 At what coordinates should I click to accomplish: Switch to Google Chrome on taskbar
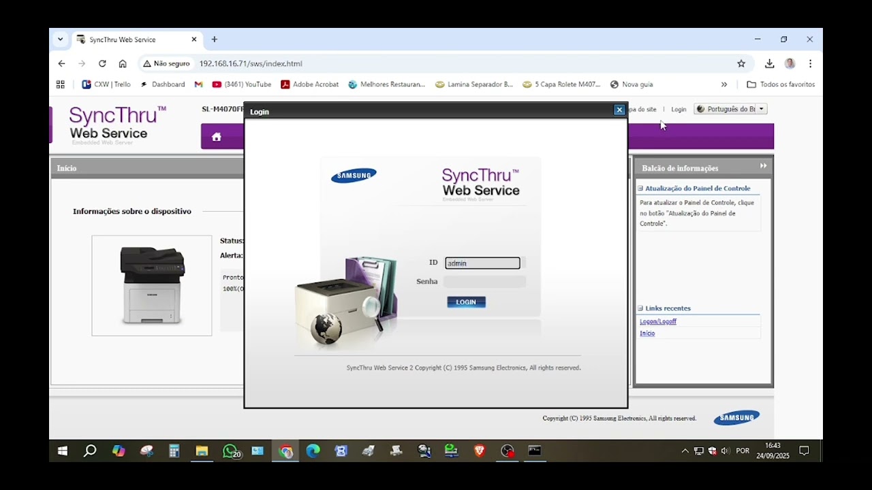(286, 451)
